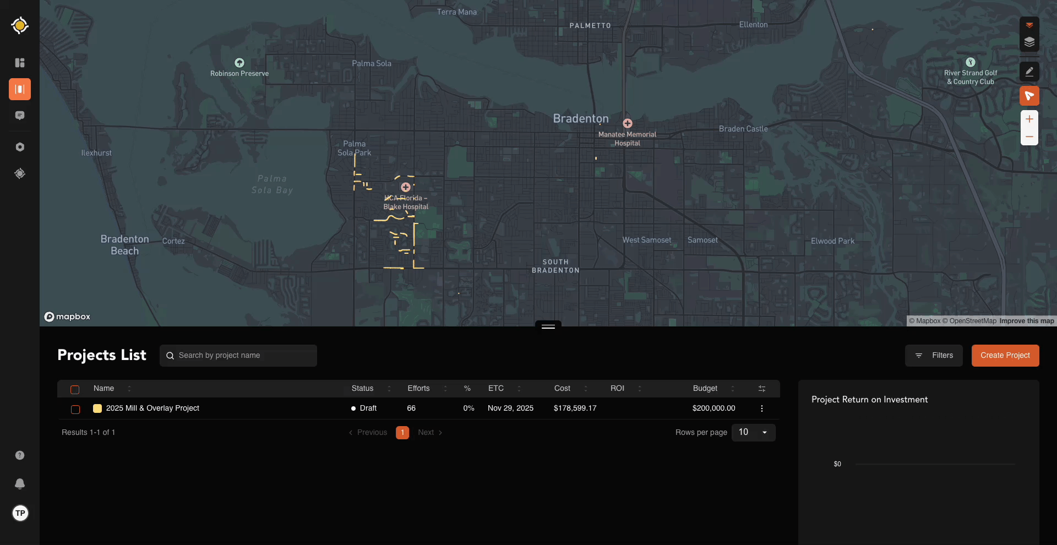Check the 2025 Mill & Overlay Project checkbox
This screenshot has height=545, width=1057.
(75, 409)
